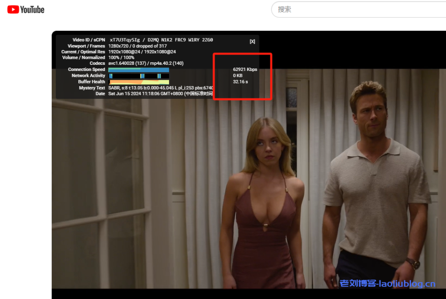Screen dimensions: 446x299
Task: Click the Buffer Health graph bar
Action: coord(139,82)
